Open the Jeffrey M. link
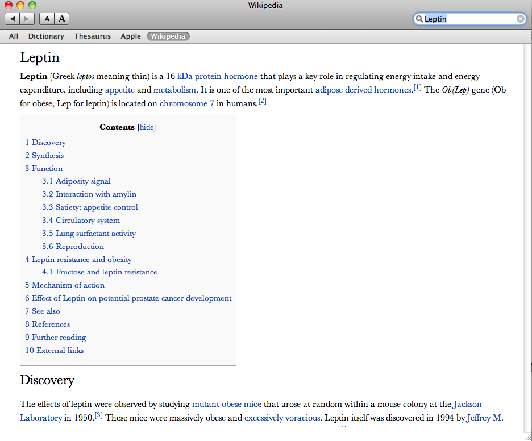This screenshot has width=532, height=441. [x=485, y=418]
